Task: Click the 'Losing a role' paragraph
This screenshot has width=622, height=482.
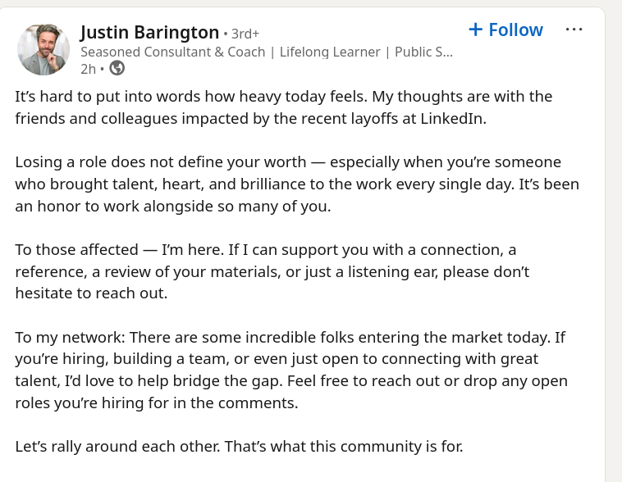Action: tap(297, 184)
